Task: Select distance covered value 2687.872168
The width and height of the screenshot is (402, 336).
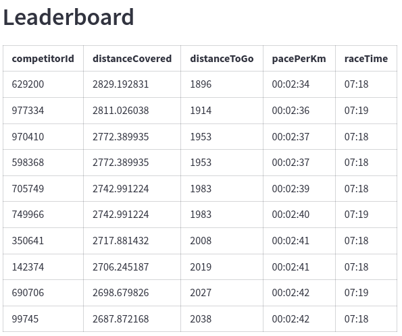Action: 121,319
